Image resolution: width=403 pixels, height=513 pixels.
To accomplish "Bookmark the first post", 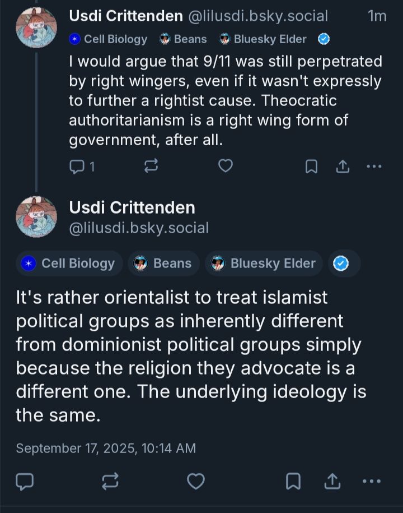I will [x=312, y=166].
